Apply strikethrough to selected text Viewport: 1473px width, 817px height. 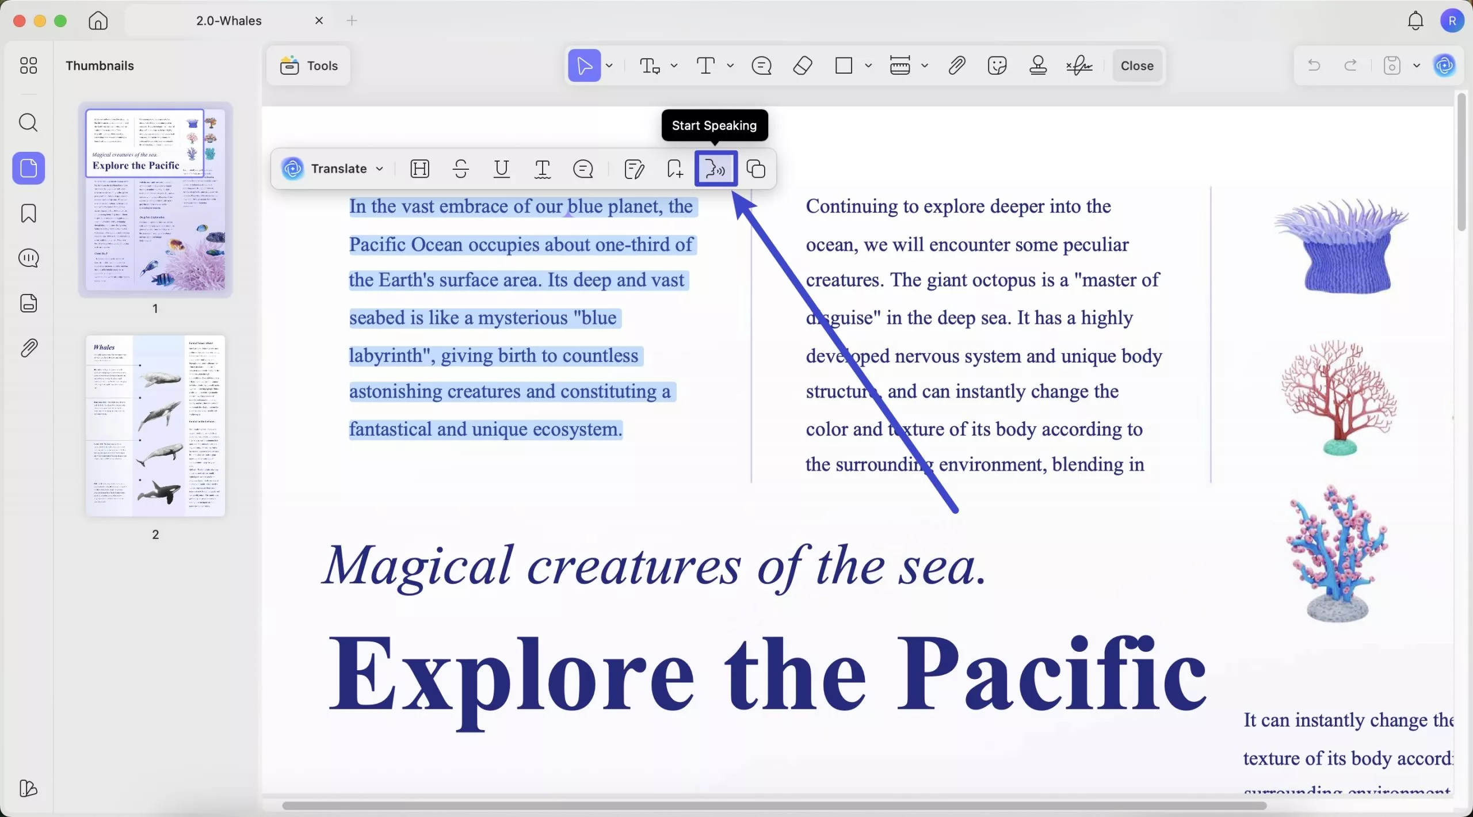pos(461,169)
